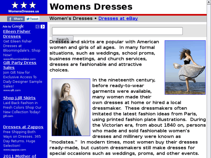
Task: Visit the JJill.com ad URL
Action: click(8, 116)
